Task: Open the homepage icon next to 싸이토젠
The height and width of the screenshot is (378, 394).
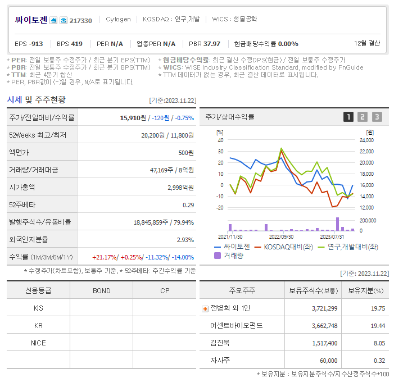Action: pos(53,20)
